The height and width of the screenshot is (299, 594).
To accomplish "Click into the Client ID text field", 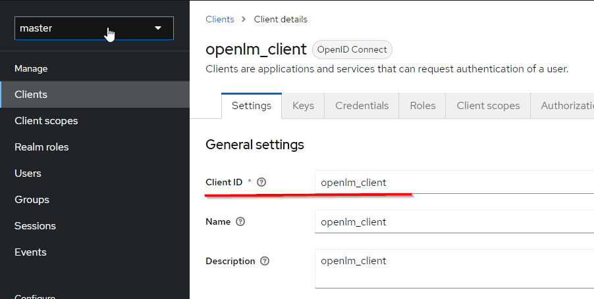I will 454,183.
